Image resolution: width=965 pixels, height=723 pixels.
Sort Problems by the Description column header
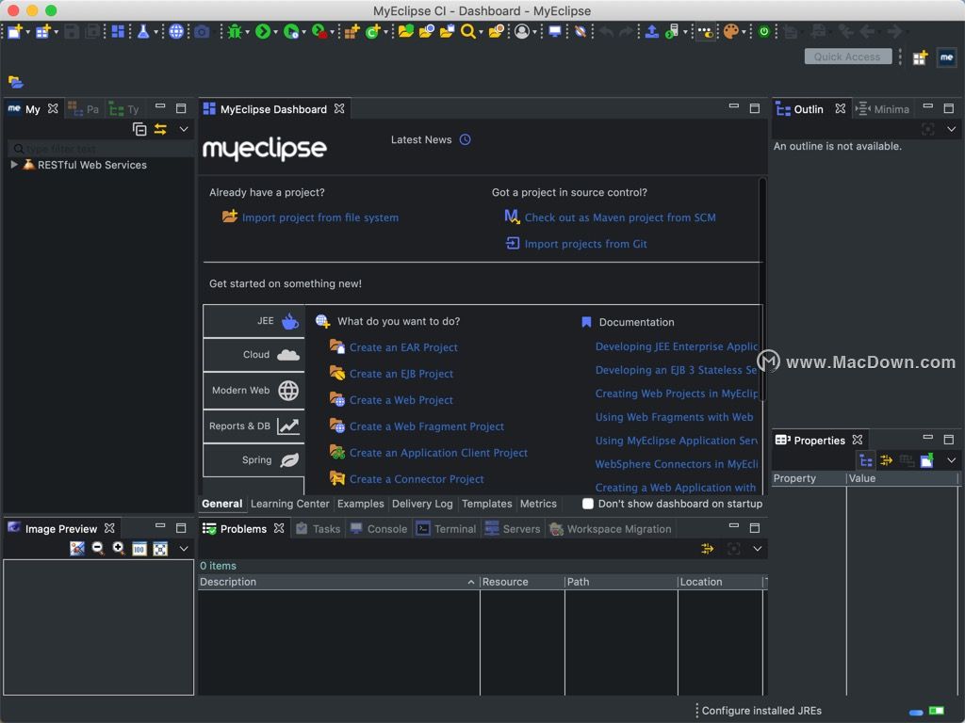[337, 582]
